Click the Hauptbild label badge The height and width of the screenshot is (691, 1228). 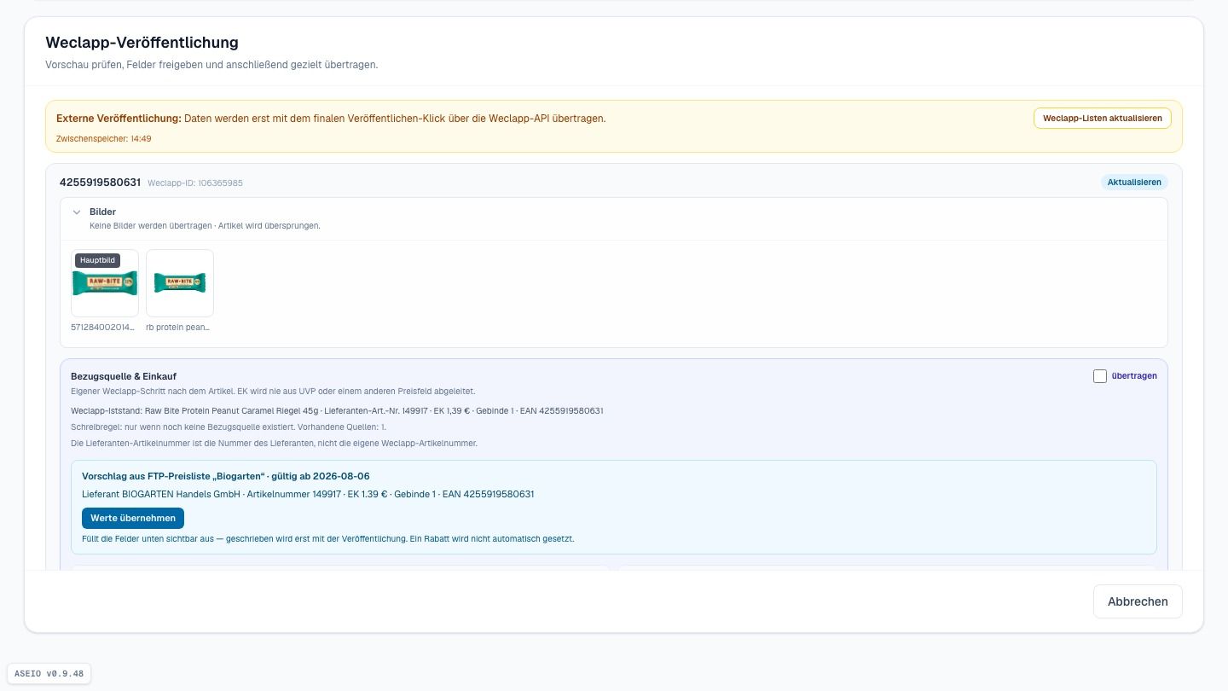click(97, 260)
